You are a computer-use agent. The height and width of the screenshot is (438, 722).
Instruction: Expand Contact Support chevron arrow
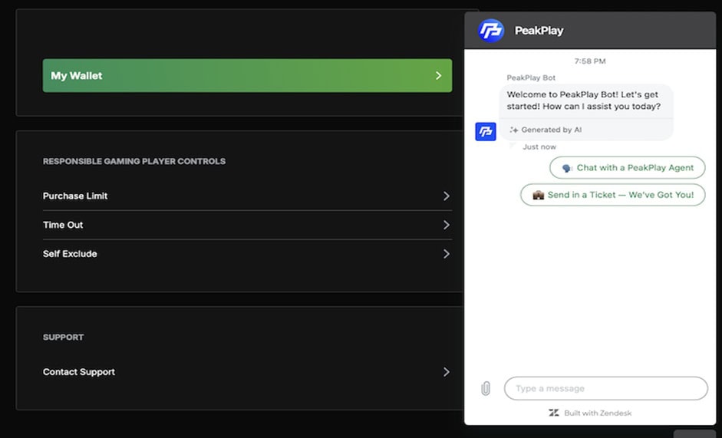tap(447, 372)
